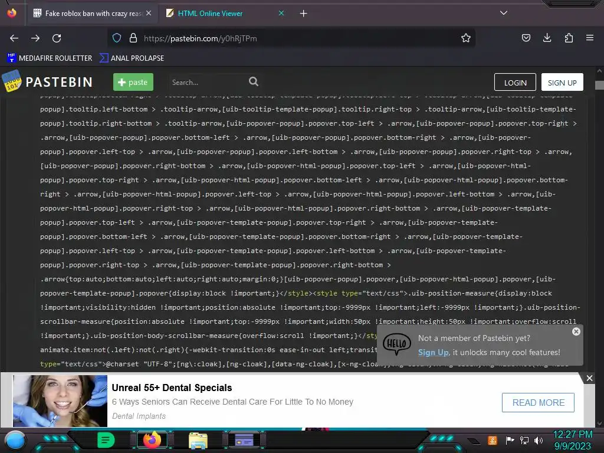Close the HTML Online Viewer tab
The height and width of the screenshot is (453, 604).
[281, 13]
